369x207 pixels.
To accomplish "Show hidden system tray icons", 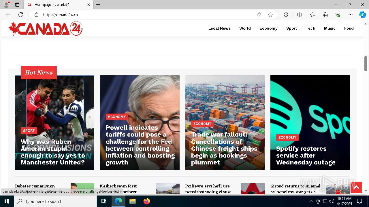I will click(x=311, y=201).
